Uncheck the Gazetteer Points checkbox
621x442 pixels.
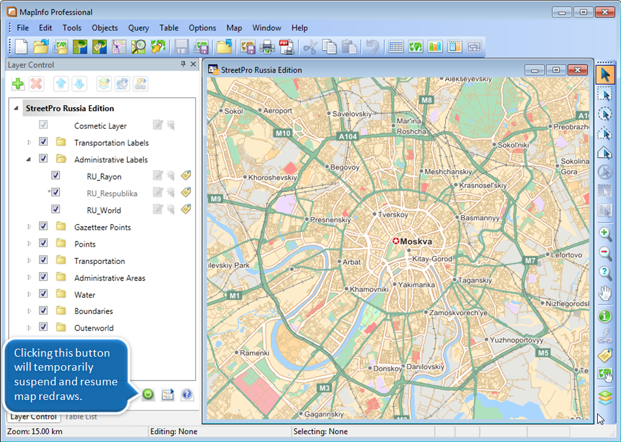(x=43, y=226)
